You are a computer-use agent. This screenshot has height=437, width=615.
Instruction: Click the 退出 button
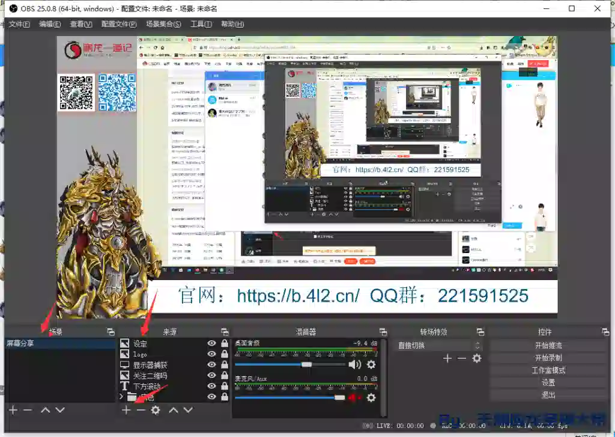coord(548,395)
